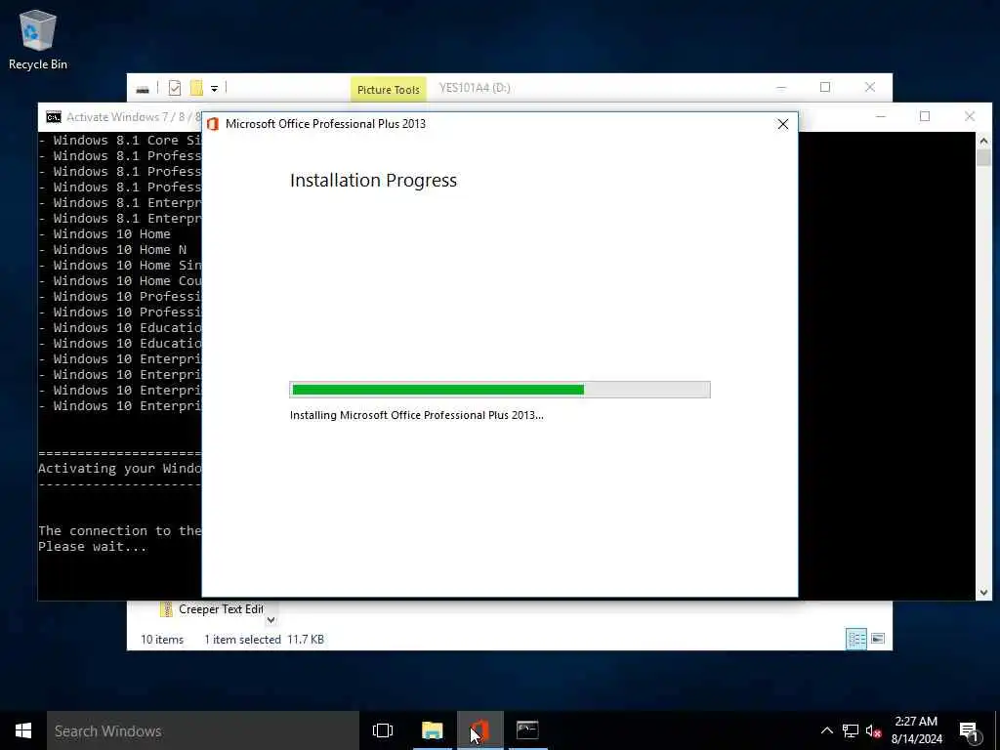Click the command prompt icon in Activate Windows title bar

coord(54,117)
